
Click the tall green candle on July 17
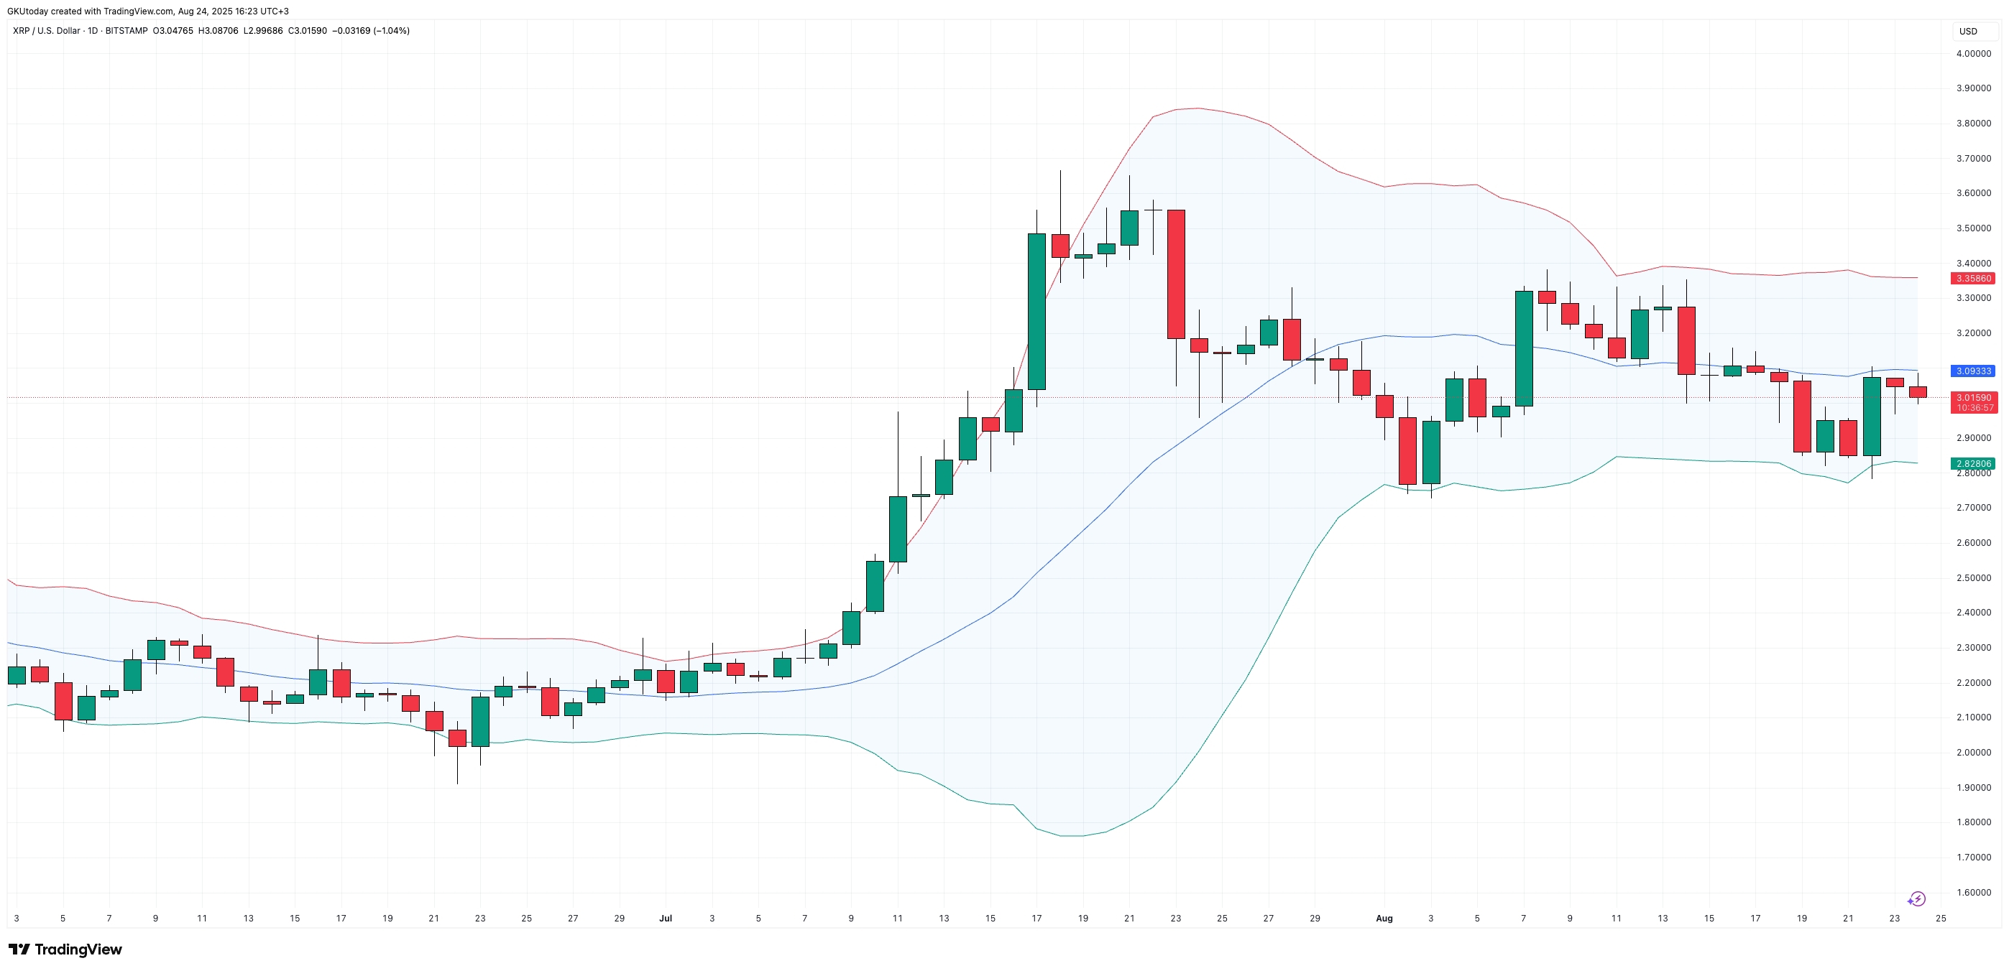(1036, 312)
